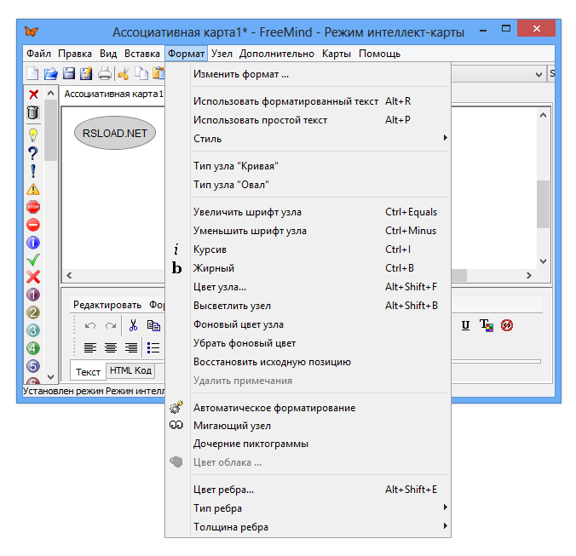Open note text color picker icon
Screen dimensions: 576x556
486,325
